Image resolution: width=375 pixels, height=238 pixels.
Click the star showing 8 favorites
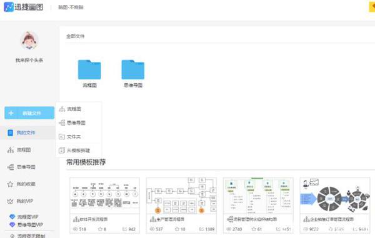pyautogui.click(x=100, y=229)
